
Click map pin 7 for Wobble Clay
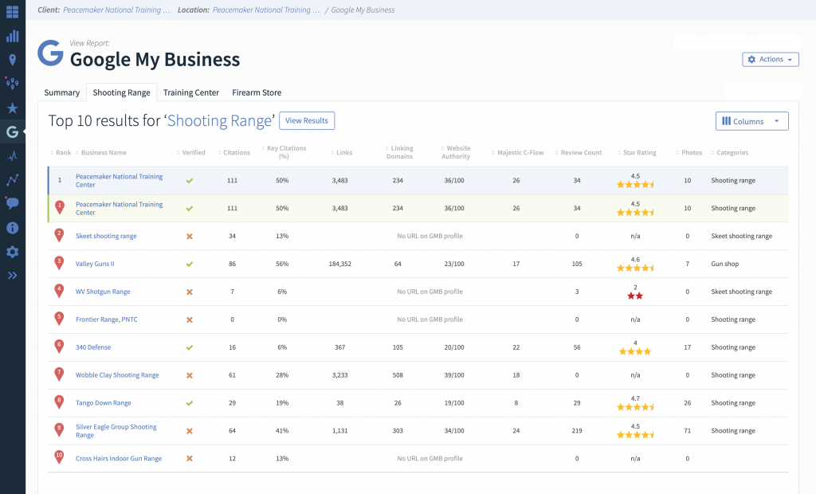[x=59, y=374]
